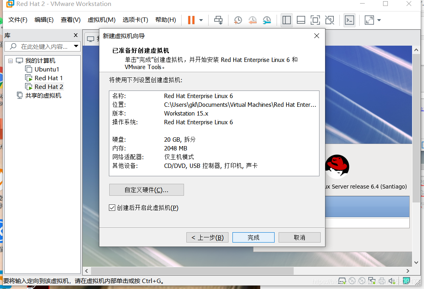Click the horizontal scrollbar thumb
Screen dimensions: 424x289
tap(192, 271)
